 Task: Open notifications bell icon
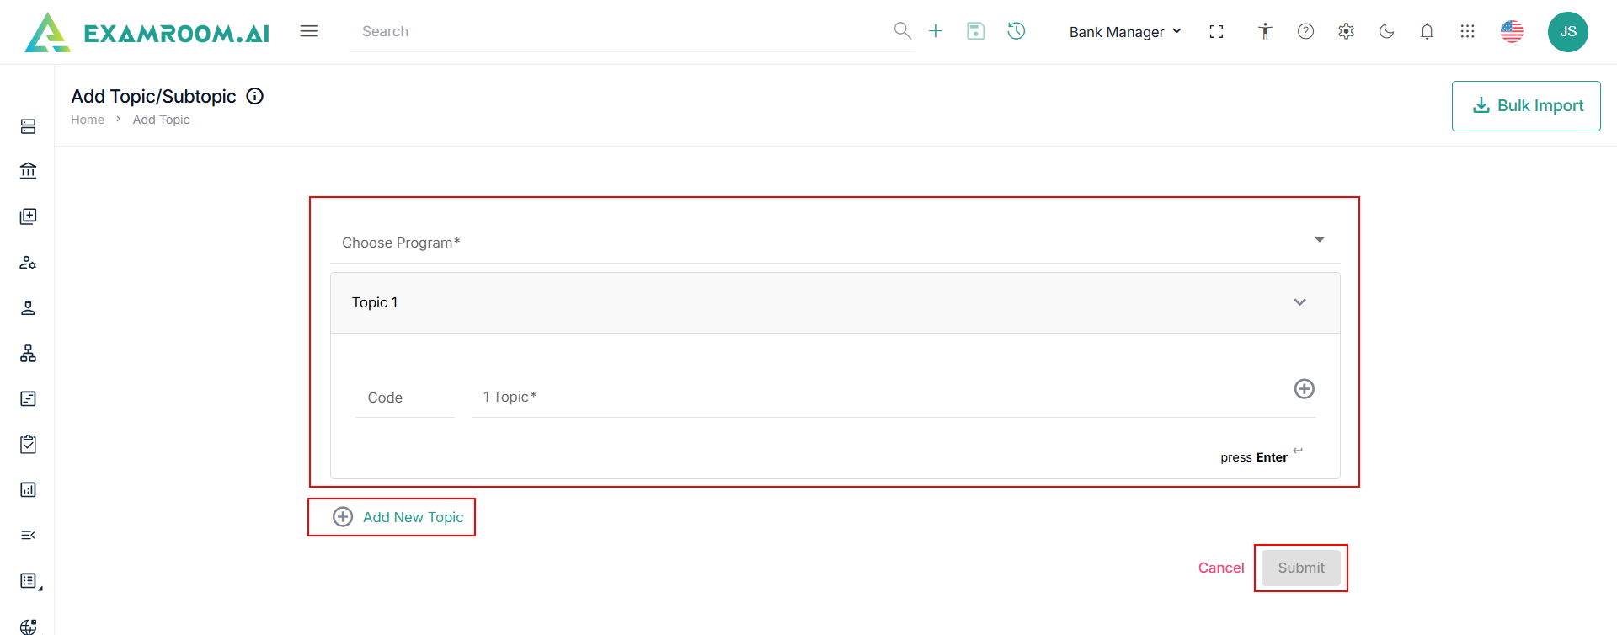pos(1427,31)
